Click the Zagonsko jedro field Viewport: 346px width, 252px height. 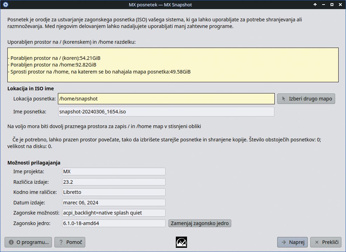point(114,223)
